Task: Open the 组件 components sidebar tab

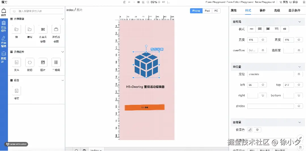Action: (4, 12)
